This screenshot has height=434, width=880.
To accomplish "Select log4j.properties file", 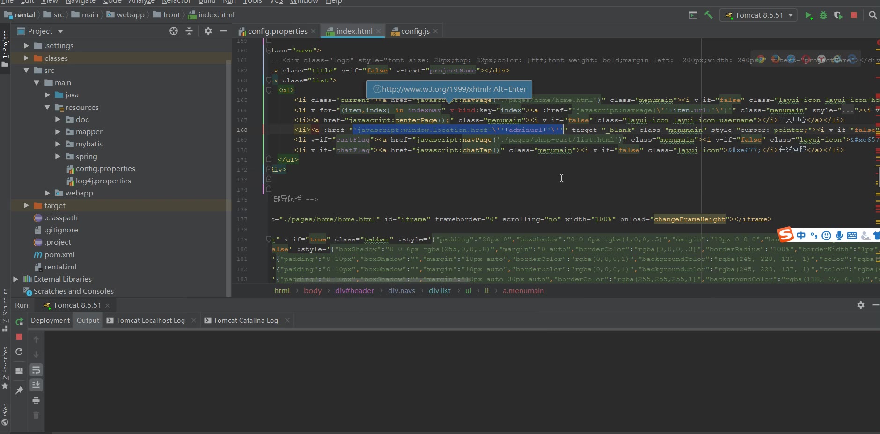I will coord(103,181).
